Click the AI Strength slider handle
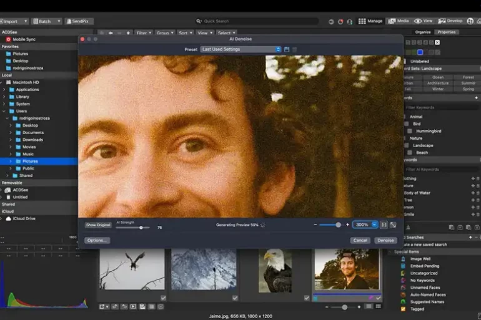Screen dimensions: 481x320 pyautogui.click(x=141, y=228)
